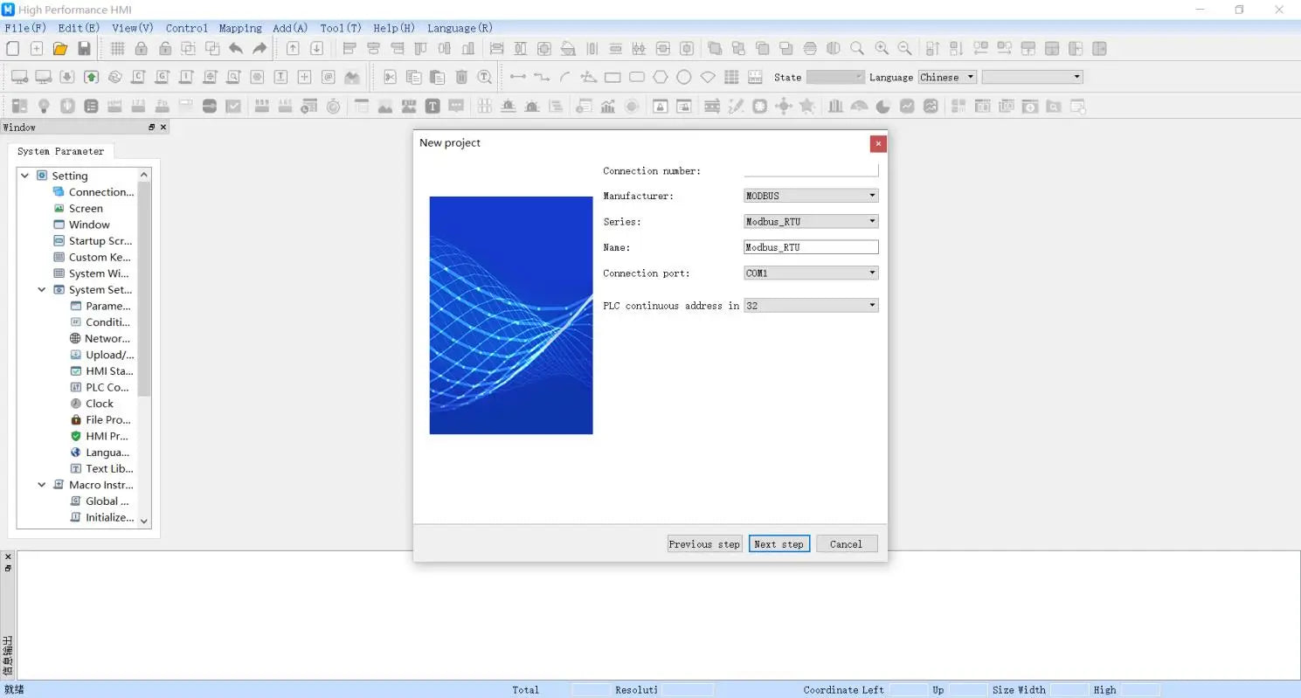Screen dimensions: 1301x698
Task: Click the scissors cut icon
Action: click(391, 78)
